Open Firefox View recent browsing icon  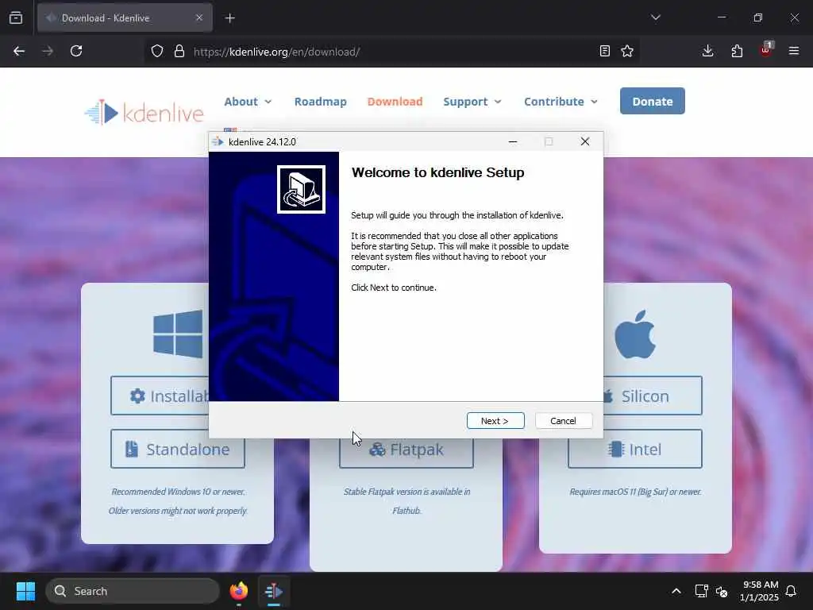[16, 18]
